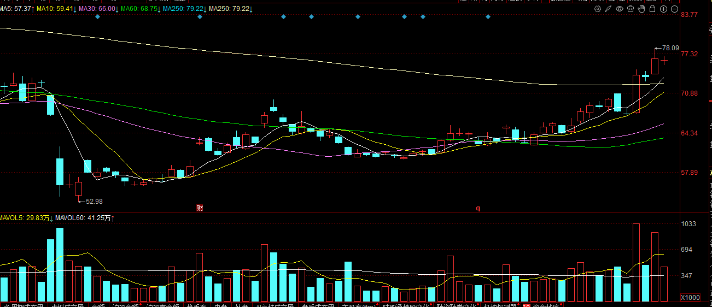Click the red 财 event marker
The image size is (712, 307).
[x=200, y=208]
